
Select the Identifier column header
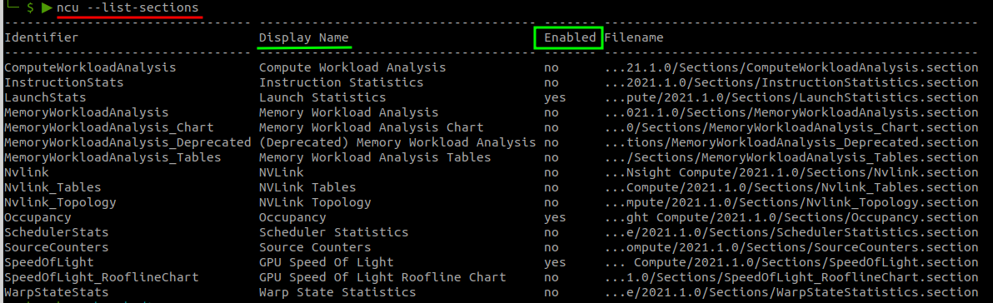pyautogui.click(x=42, y=37)
